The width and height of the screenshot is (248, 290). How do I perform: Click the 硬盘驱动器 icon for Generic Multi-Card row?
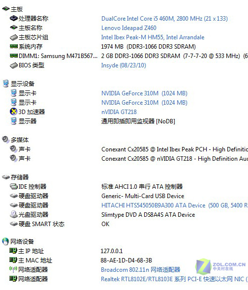14,196
